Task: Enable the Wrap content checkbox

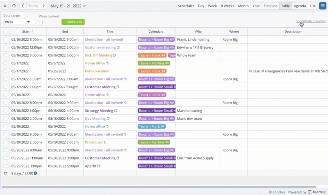Action: (x=41, y=22)
